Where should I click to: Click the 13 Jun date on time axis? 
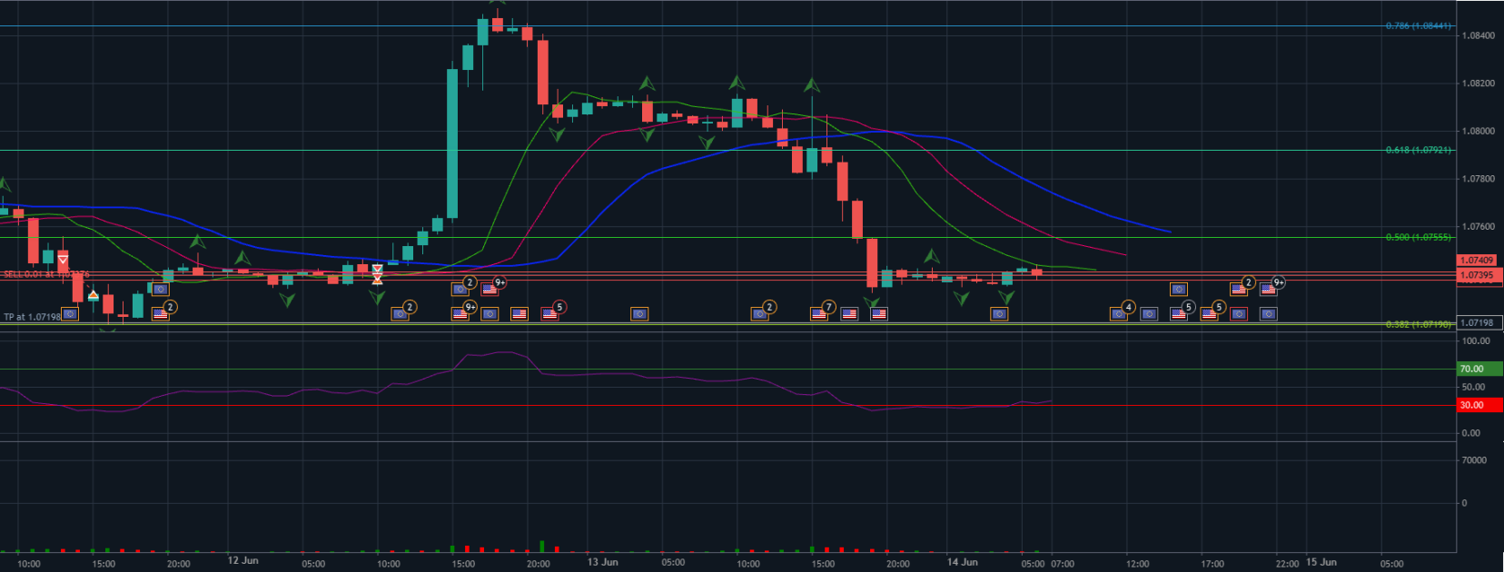click(602, 562)
